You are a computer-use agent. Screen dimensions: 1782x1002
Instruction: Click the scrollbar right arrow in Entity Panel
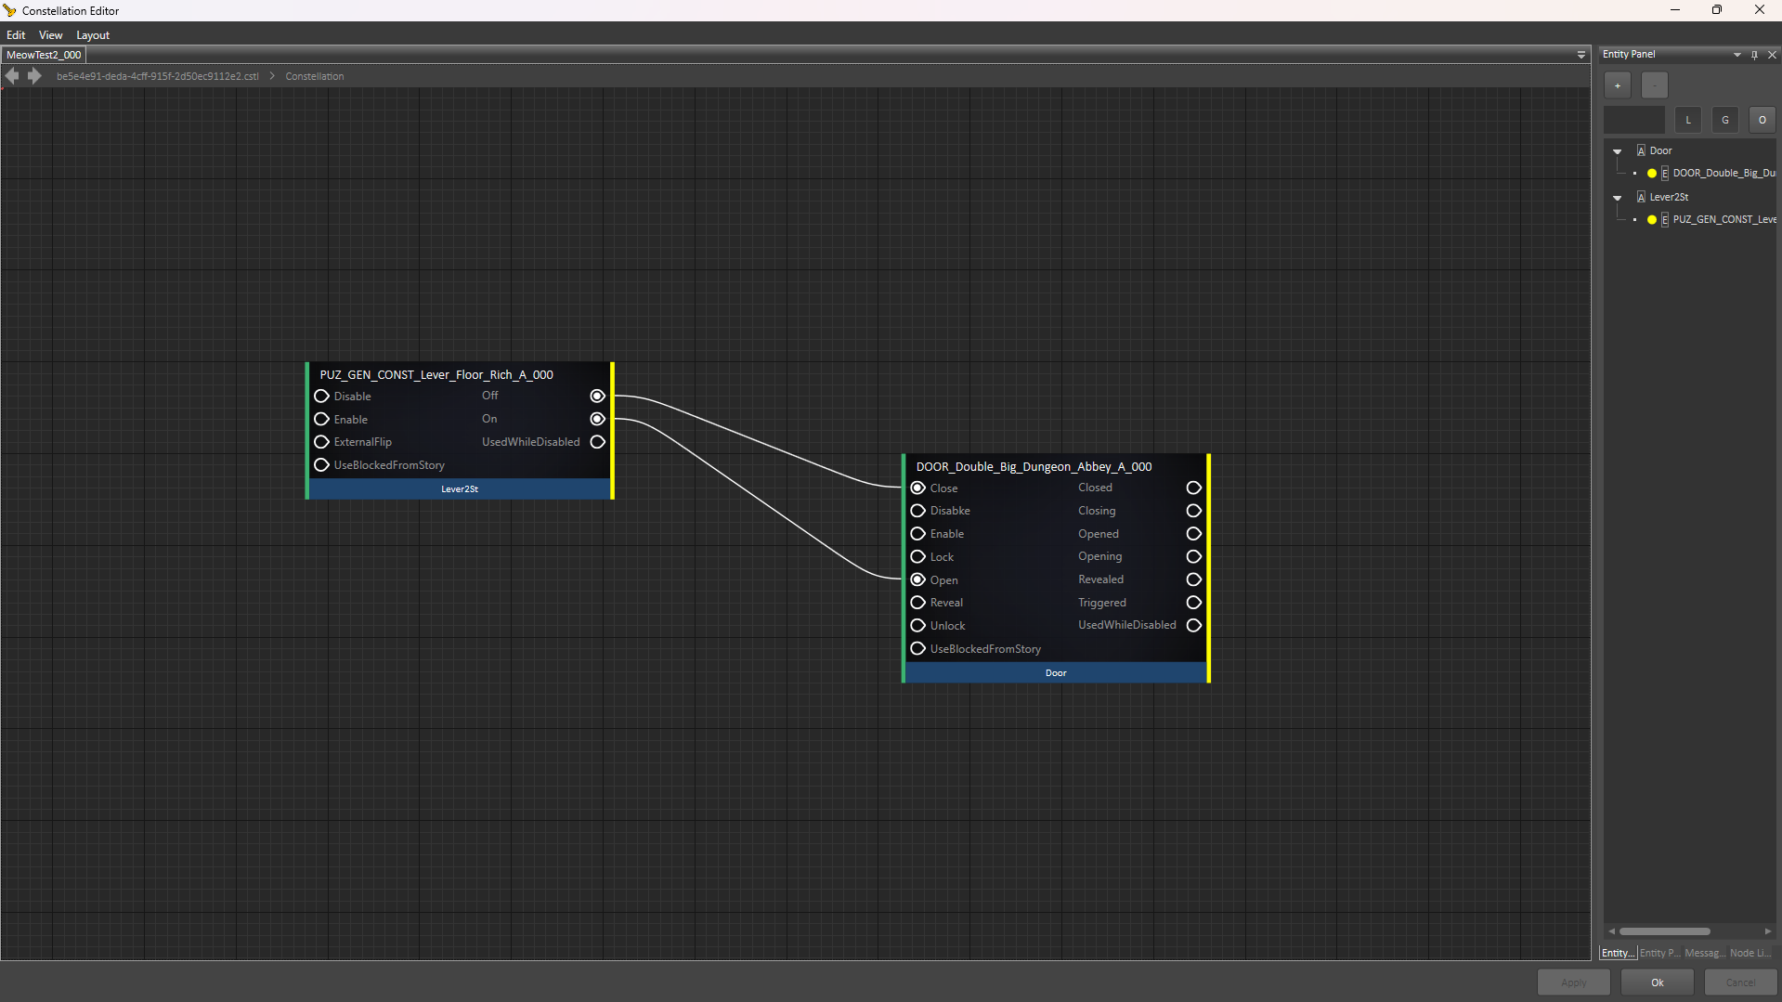[1768, 931]
